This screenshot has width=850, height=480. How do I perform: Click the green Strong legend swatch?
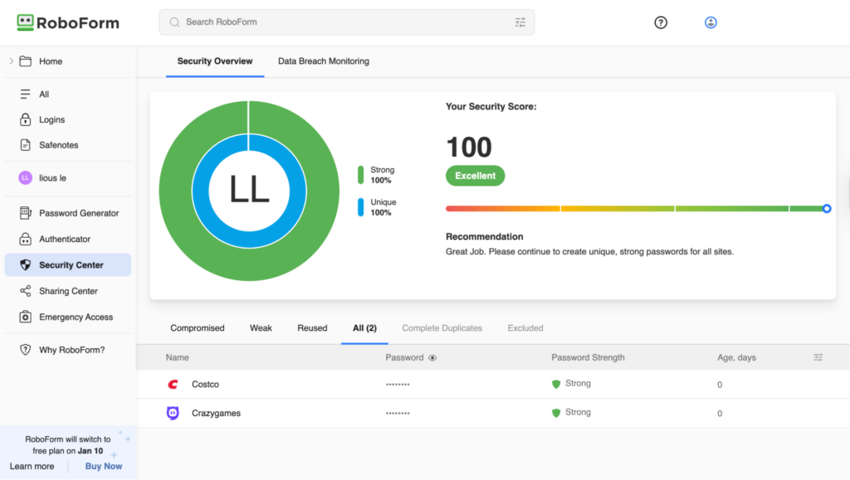[x=360, y=175]
